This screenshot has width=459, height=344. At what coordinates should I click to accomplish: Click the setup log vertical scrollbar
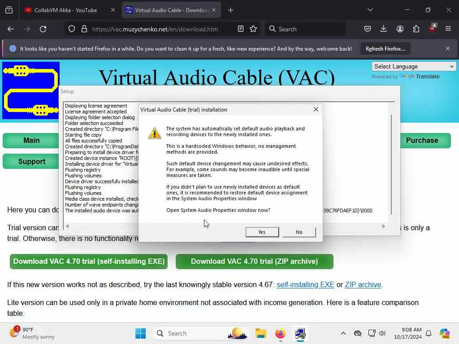click(391, 164)
